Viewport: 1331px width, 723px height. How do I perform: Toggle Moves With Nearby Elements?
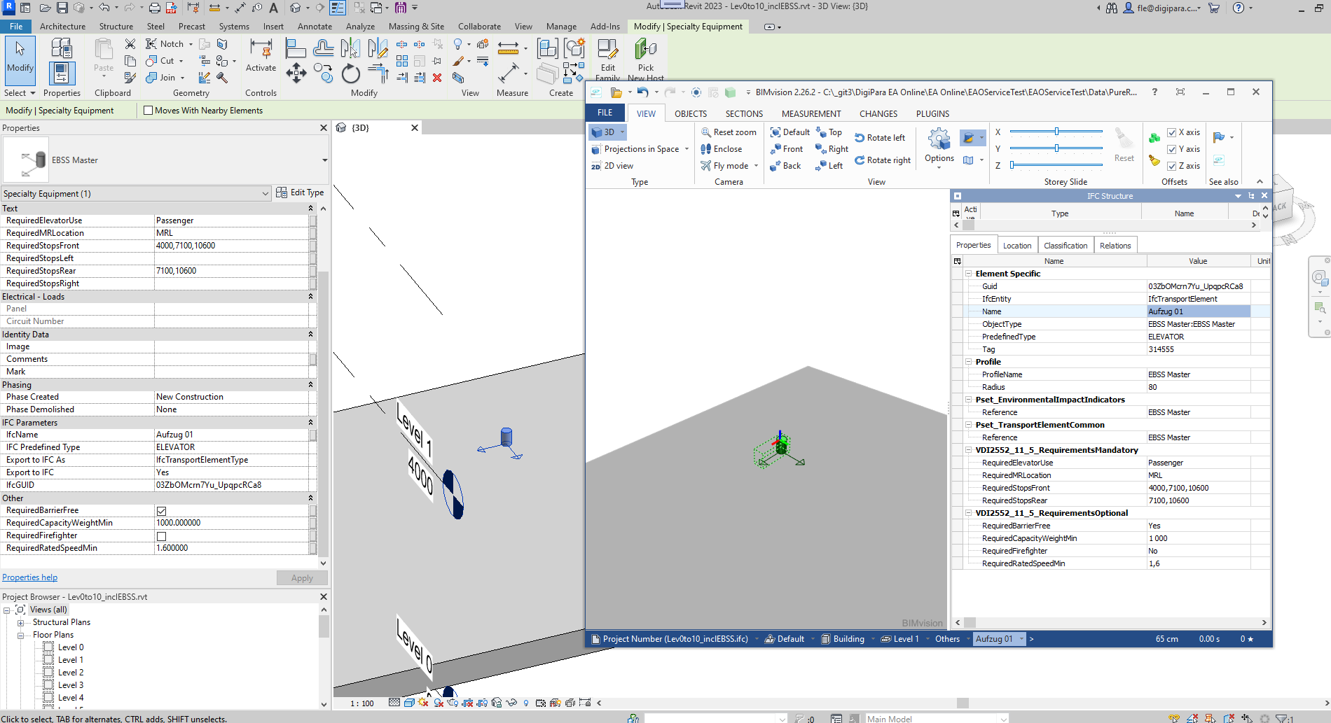(148, 110)
